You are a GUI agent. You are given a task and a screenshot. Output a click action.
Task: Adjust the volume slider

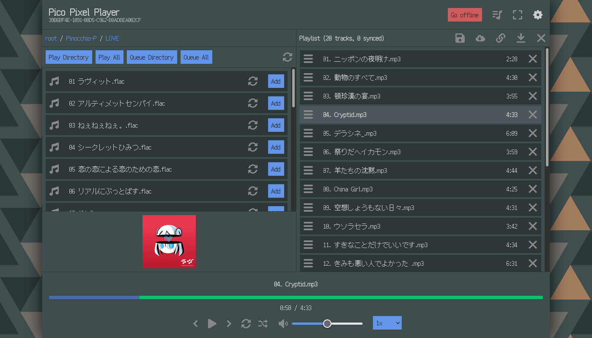pyautogui.click(x=327, y=324)
